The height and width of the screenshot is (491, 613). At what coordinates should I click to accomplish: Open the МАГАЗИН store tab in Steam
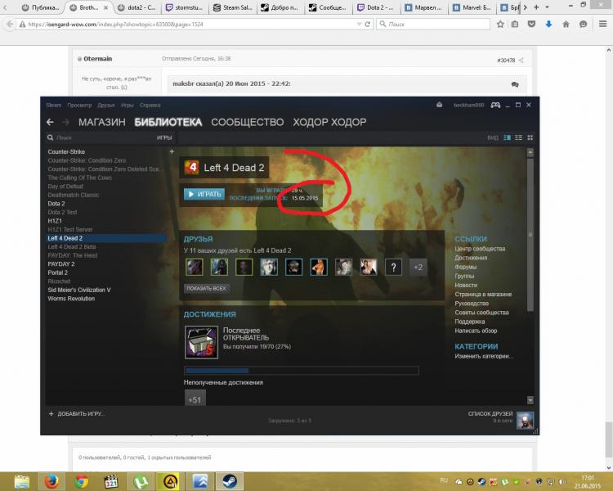101,122
